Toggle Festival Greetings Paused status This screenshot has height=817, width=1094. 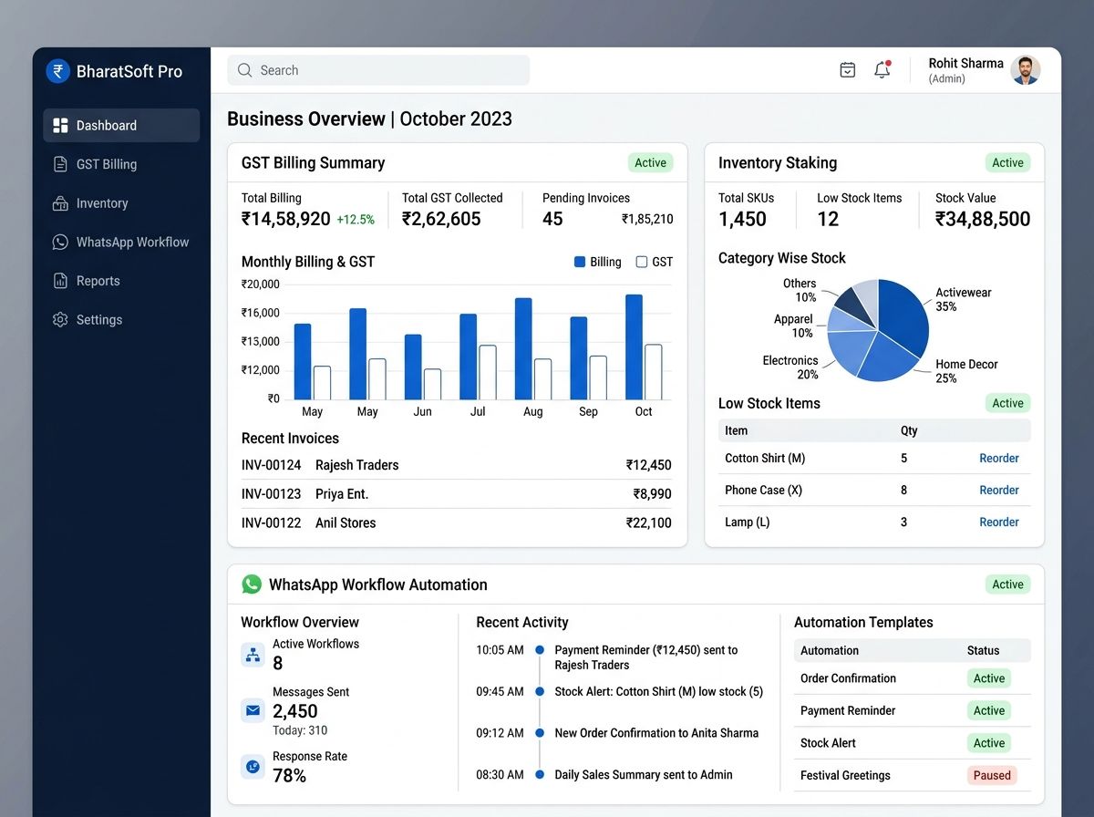[992, 776]
